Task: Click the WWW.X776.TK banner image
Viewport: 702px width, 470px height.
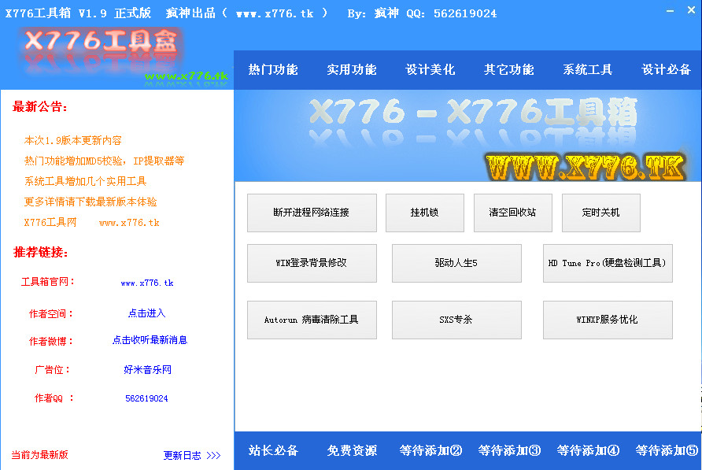Action: pyautogui.click(x=586, y=167)
